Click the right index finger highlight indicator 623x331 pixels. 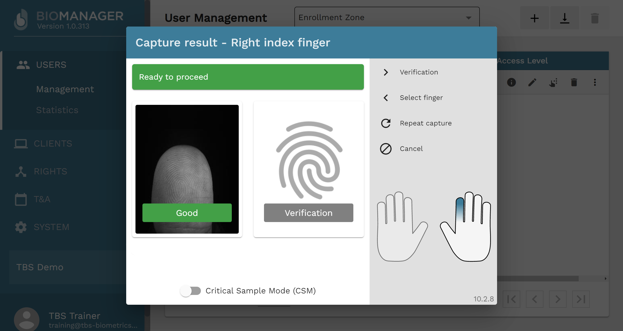[x=459, y=205]
